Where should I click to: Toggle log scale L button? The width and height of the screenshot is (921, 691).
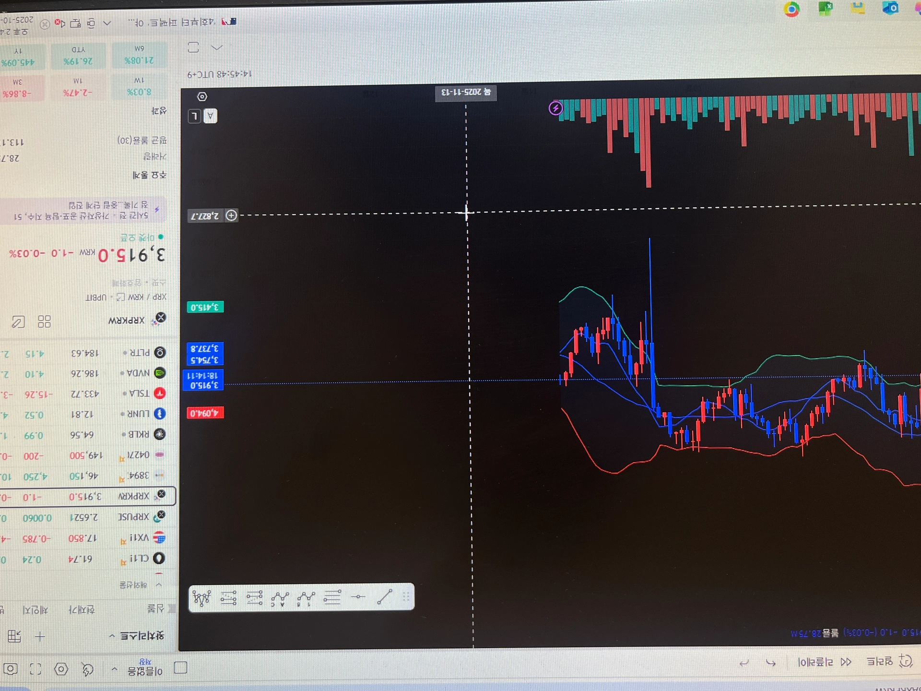pos(195,116)
